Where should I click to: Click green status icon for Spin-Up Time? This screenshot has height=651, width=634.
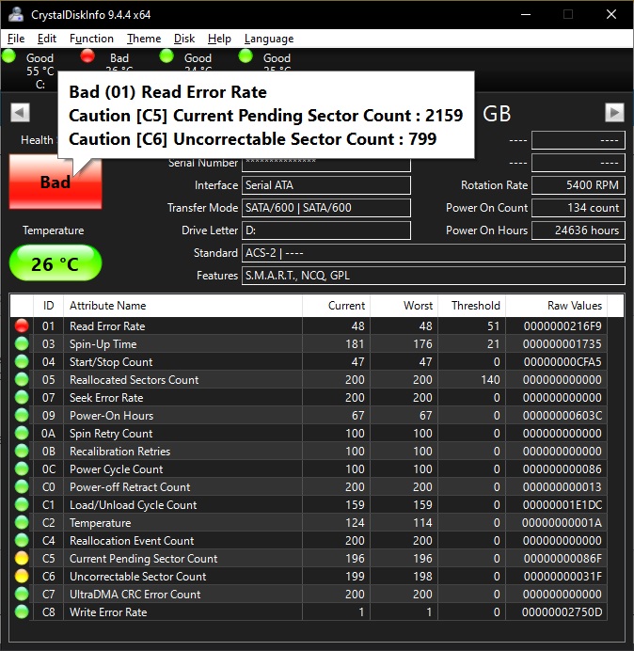pyautogui.click(x=22, y=343)
